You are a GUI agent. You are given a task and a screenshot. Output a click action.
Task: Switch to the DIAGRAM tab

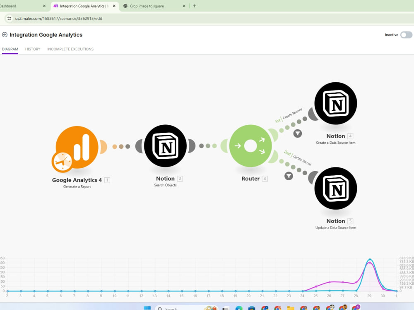coord(10,49)
